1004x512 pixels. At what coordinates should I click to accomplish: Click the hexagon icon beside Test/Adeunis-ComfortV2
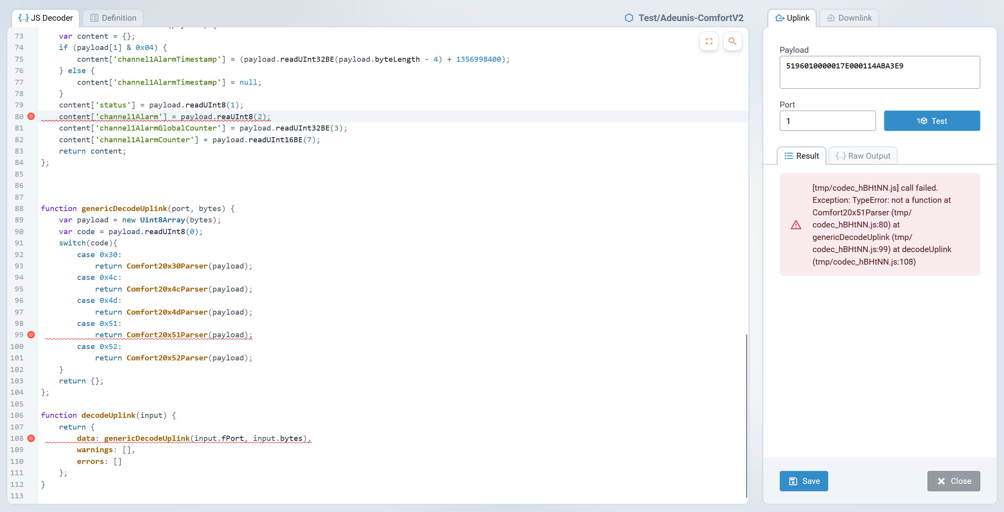[629, 18]
